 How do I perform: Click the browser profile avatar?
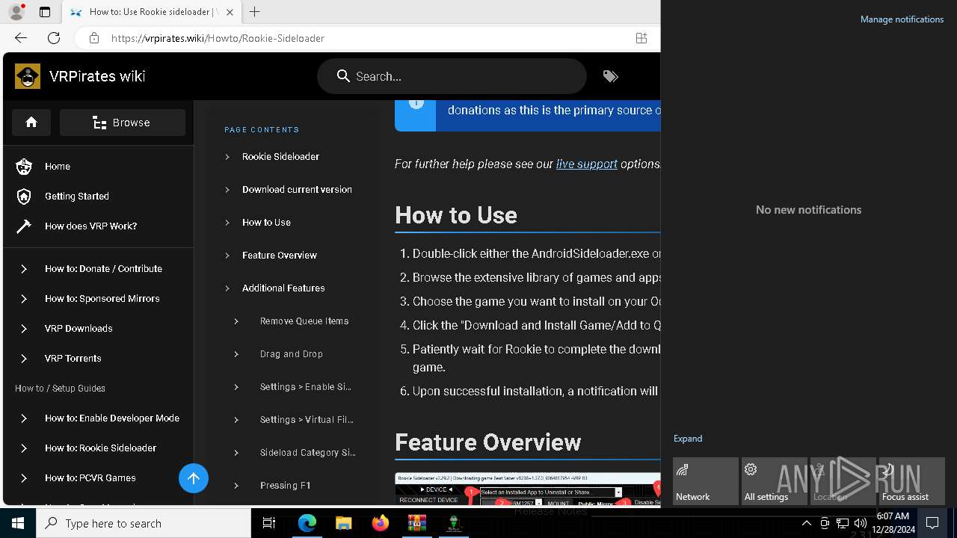(x=16, y=12)
